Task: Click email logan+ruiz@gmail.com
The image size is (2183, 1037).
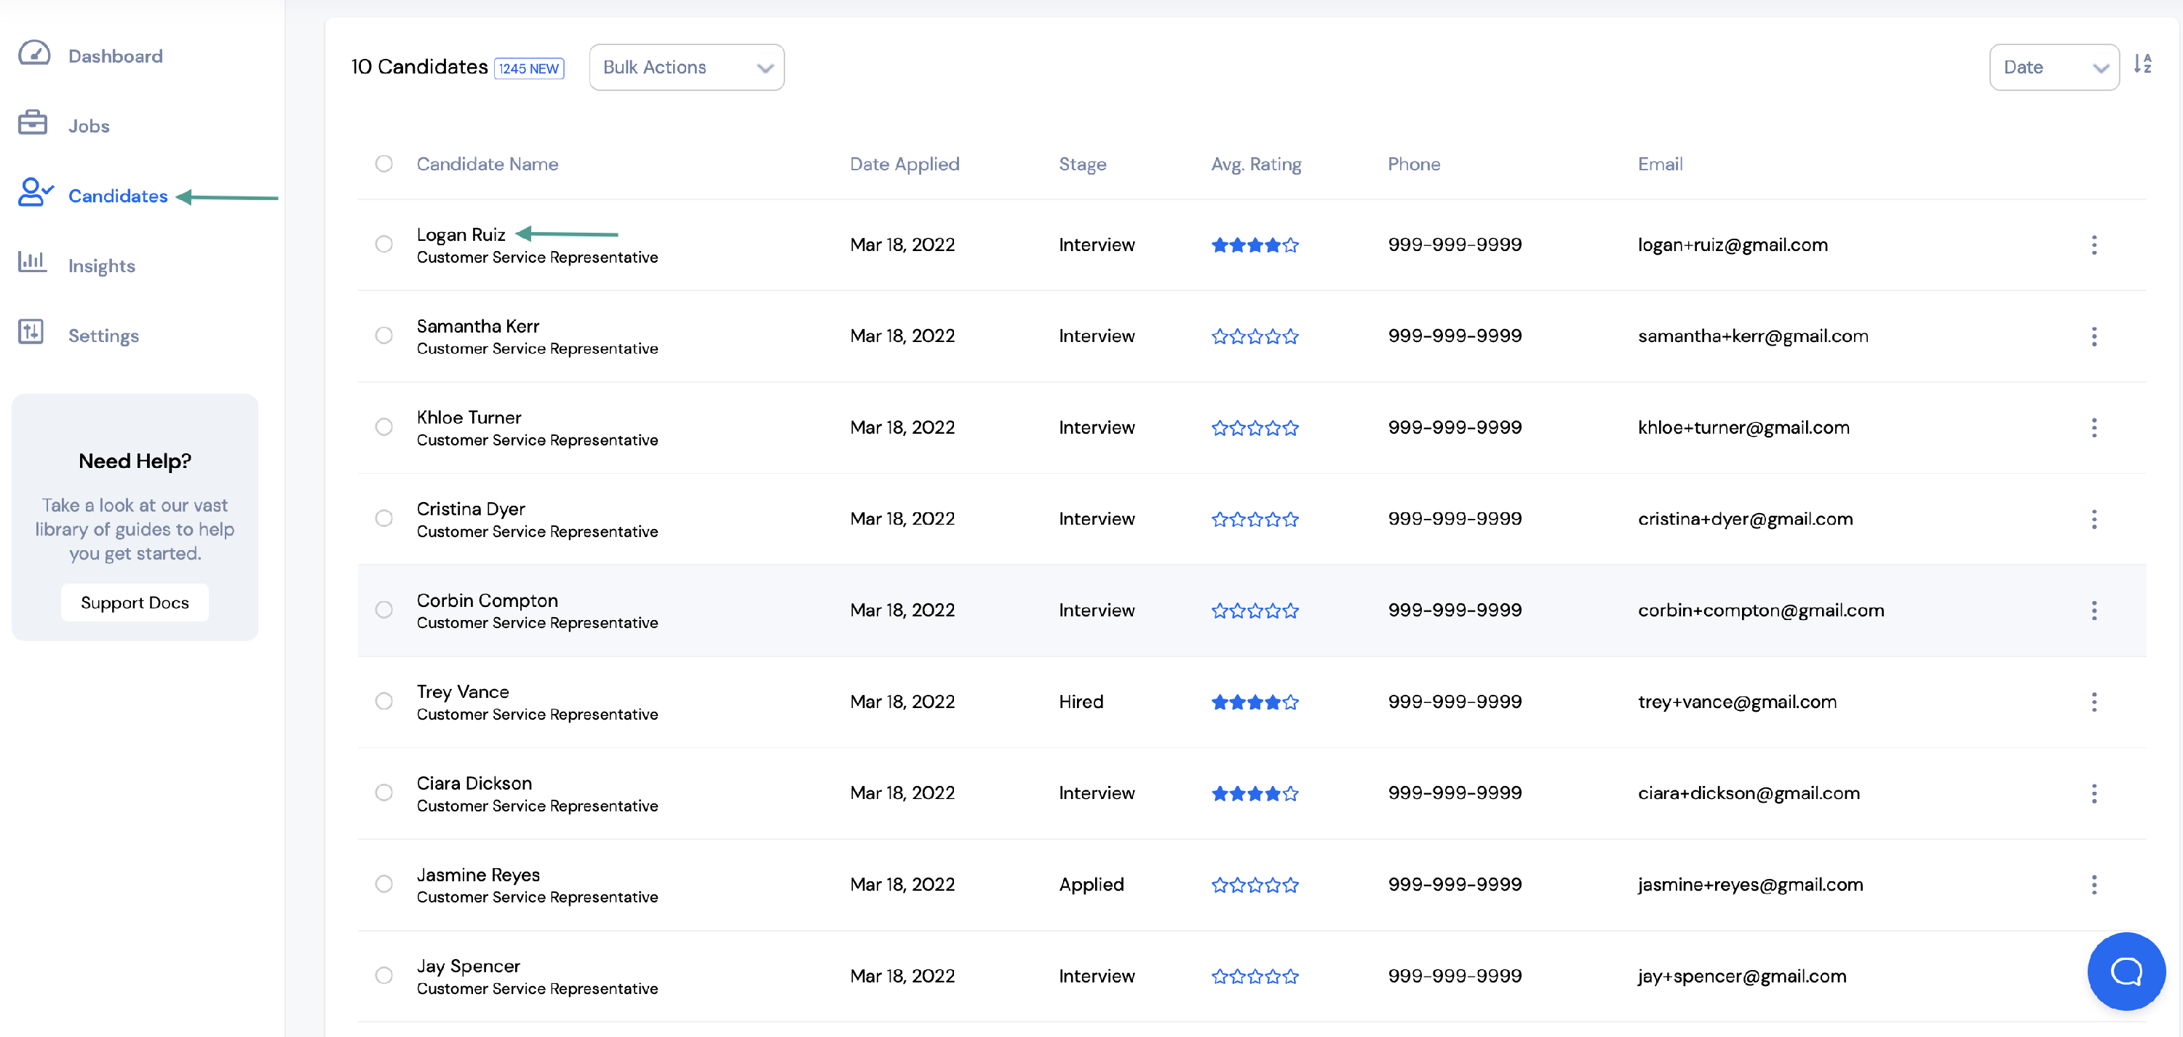Action: 1733,245
